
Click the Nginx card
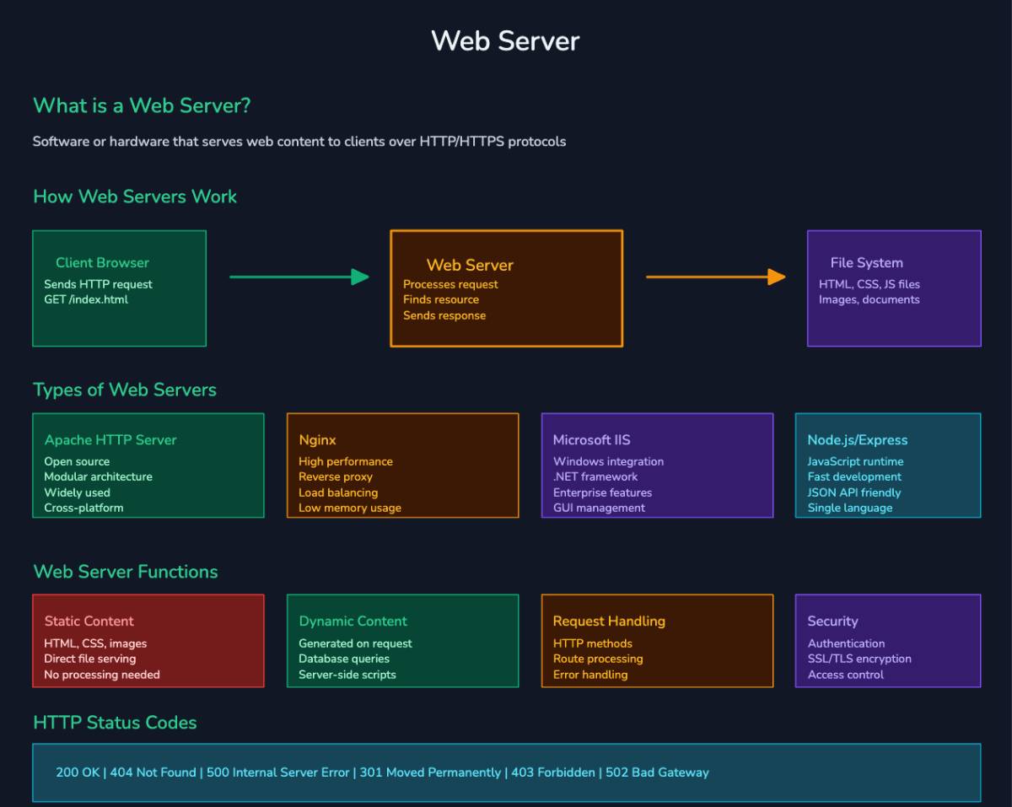click(x=403, y=465)
